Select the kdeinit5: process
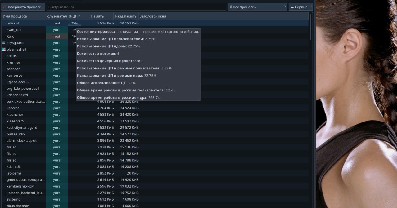This screenshot has height=208, width=397. click(14, 166)
